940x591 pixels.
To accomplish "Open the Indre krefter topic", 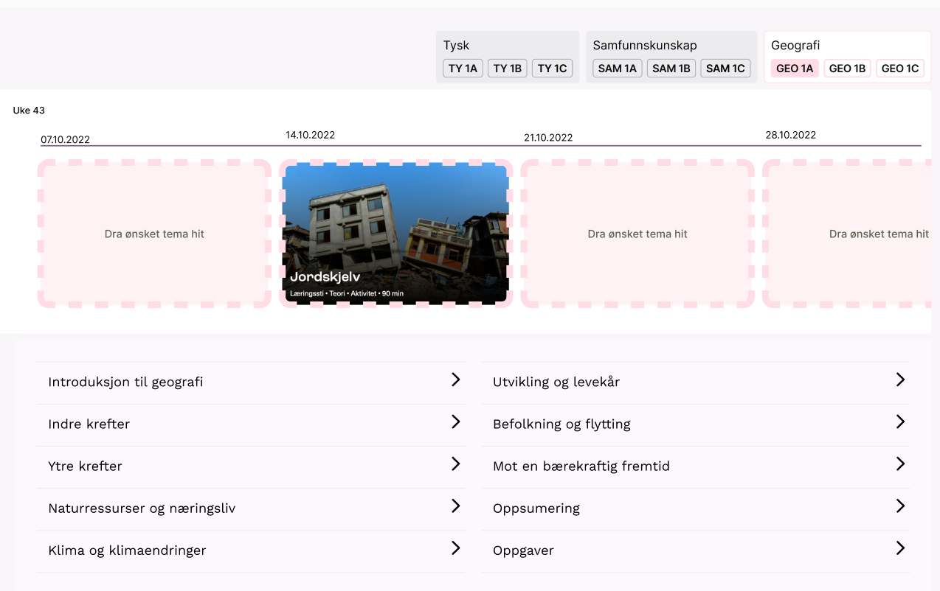I will click(251, 424).
